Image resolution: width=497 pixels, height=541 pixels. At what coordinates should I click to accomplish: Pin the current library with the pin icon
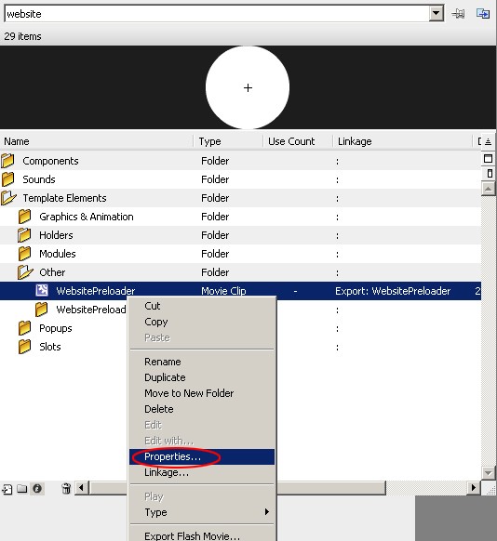tap(458, 14)
